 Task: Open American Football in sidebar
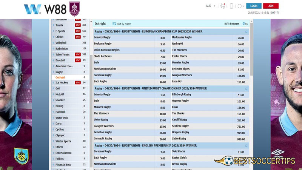click(64, 66)
